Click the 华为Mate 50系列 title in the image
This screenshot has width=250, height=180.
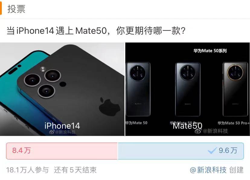(210, 51)
